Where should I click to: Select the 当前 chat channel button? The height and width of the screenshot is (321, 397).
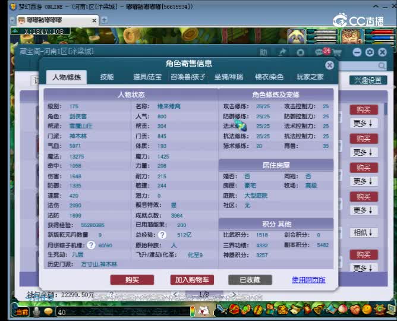click(x=22, y=311)
